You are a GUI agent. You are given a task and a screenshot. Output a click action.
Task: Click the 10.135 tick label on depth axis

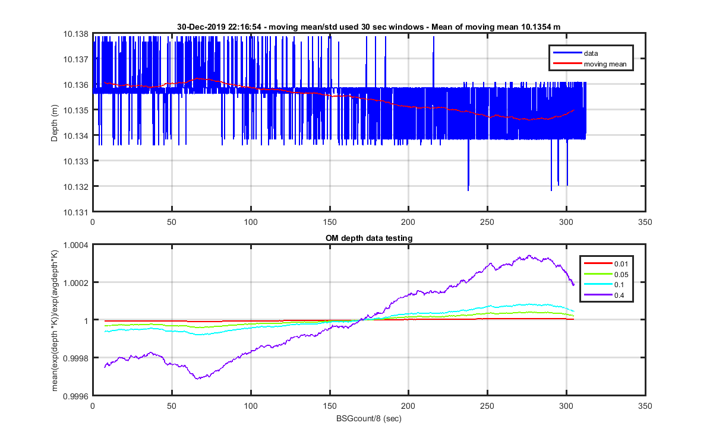[x=77, y=110]
